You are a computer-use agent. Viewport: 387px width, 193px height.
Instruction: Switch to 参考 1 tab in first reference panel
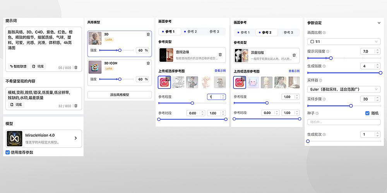pos(170,32)
